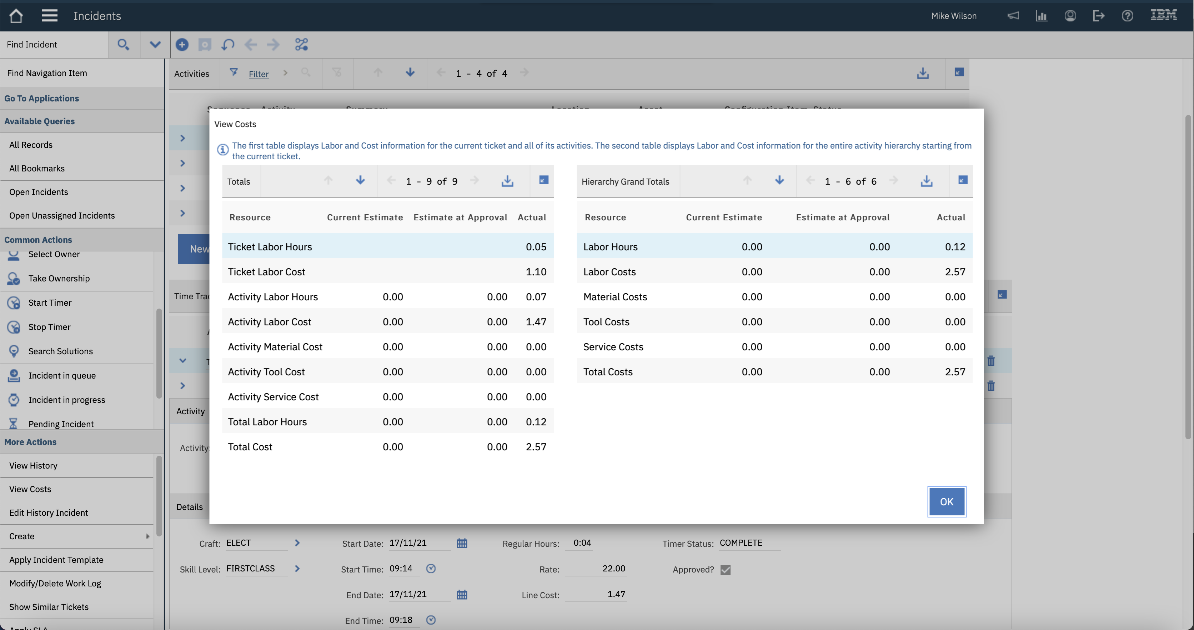
Task: Open the Create submenu arrow
Action: [x=147, y=536]
